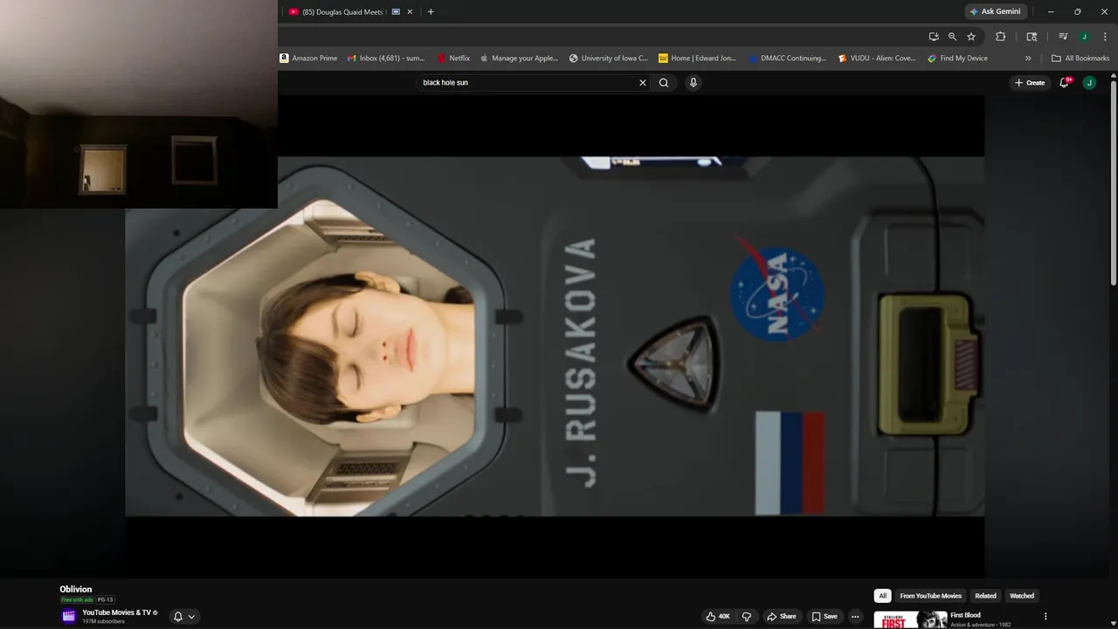The image size is (1118, 629).
Task: Expand the hidden bookmarks chevron
Action: [x=1028, y=59]
